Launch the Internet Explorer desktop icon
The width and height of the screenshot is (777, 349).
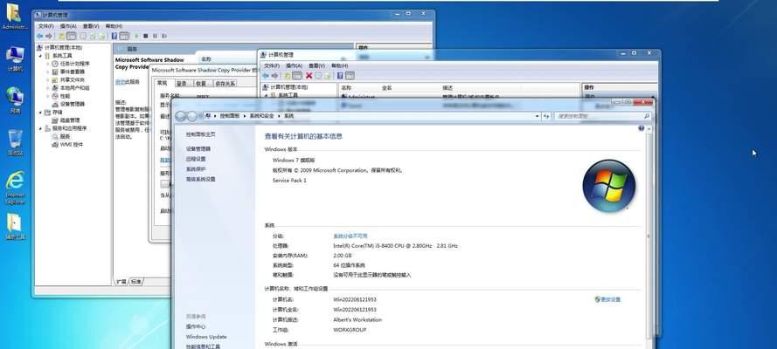16,188
